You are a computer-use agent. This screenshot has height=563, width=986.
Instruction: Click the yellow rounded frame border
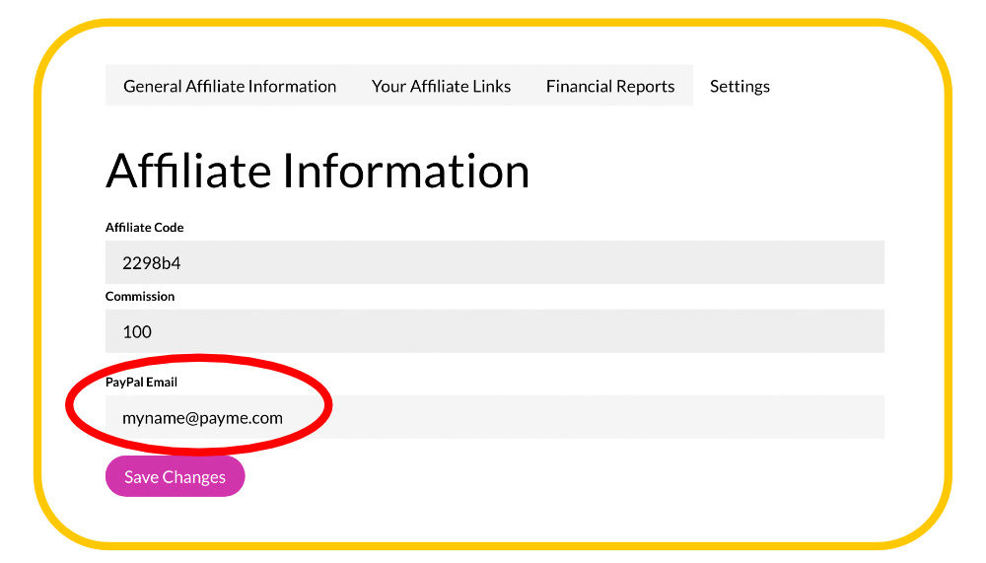click(x=493, y=23)
